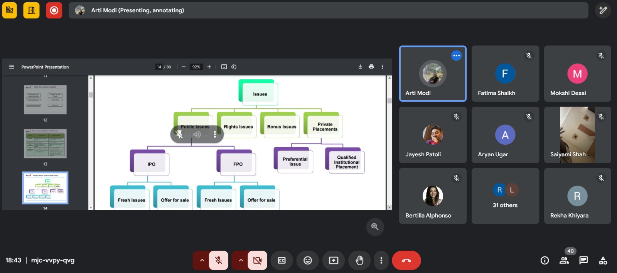617x273 pixels.
Task: Open PDF viewer more actions menu
Action: 382,67
